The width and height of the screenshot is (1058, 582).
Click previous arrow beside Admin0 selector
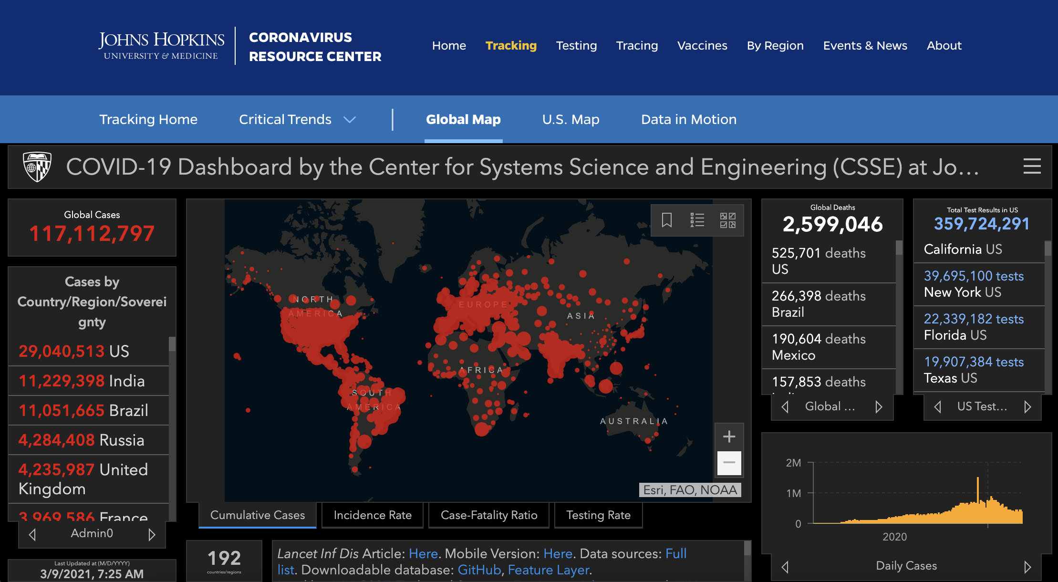pyautogui.click(x=32, y=534)
